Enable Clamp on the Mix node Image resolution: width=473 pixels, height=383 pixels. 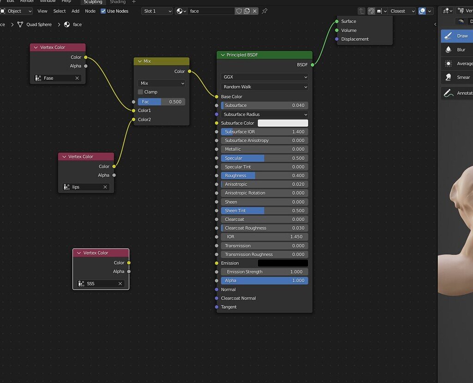(x=140, y=92)
